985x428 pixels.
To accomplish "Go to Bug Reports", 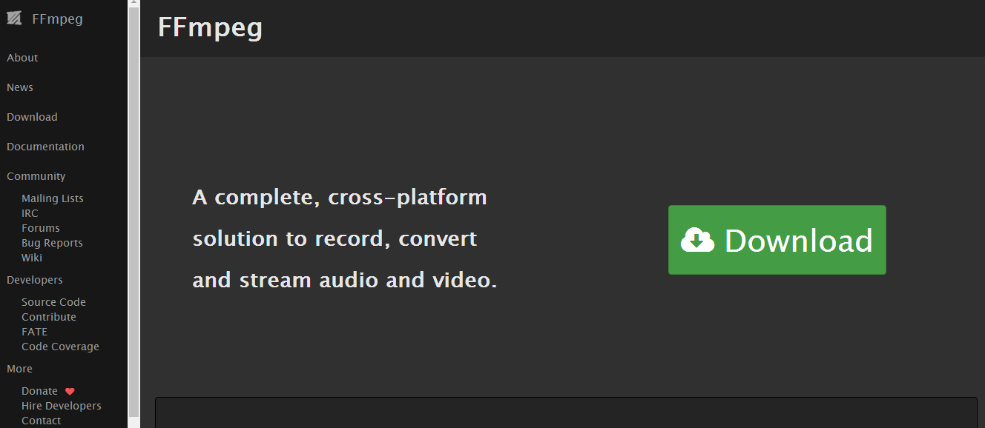I will click(52, 243).
